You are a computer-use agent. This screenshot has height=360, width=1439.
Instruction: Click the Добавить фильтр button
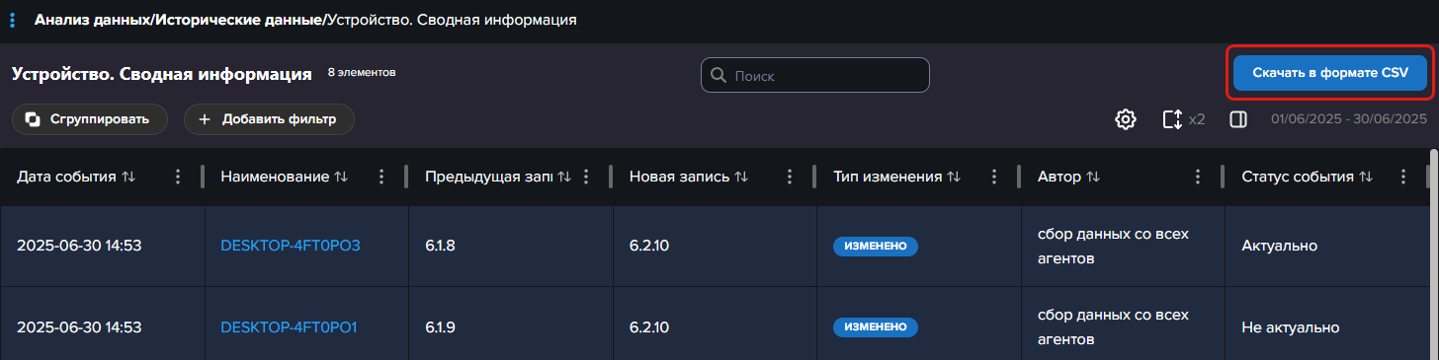(269, 119)
